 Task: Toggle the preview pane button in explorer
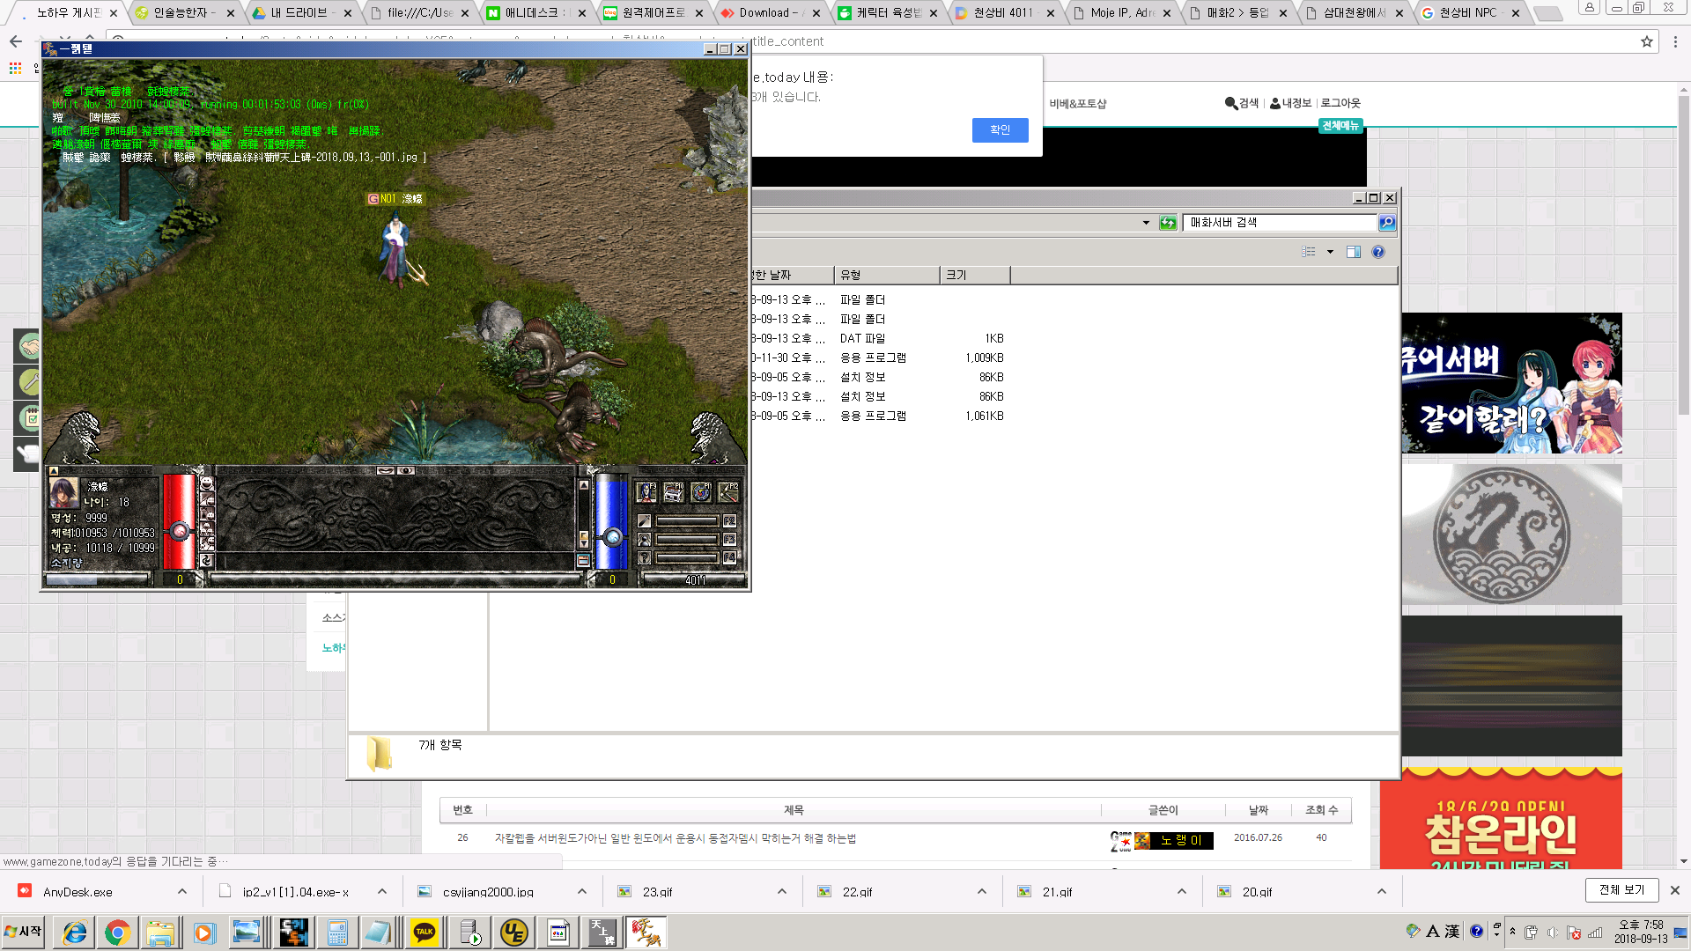tap(1354, 252)
